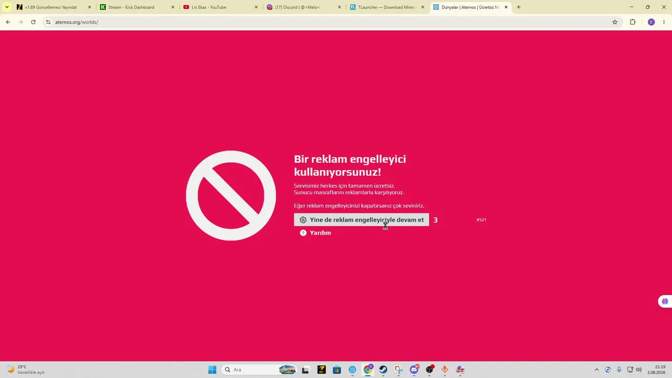This screenshot has height=378, width=672.
Task: Go back to the previous page
Action: point(8,22)
